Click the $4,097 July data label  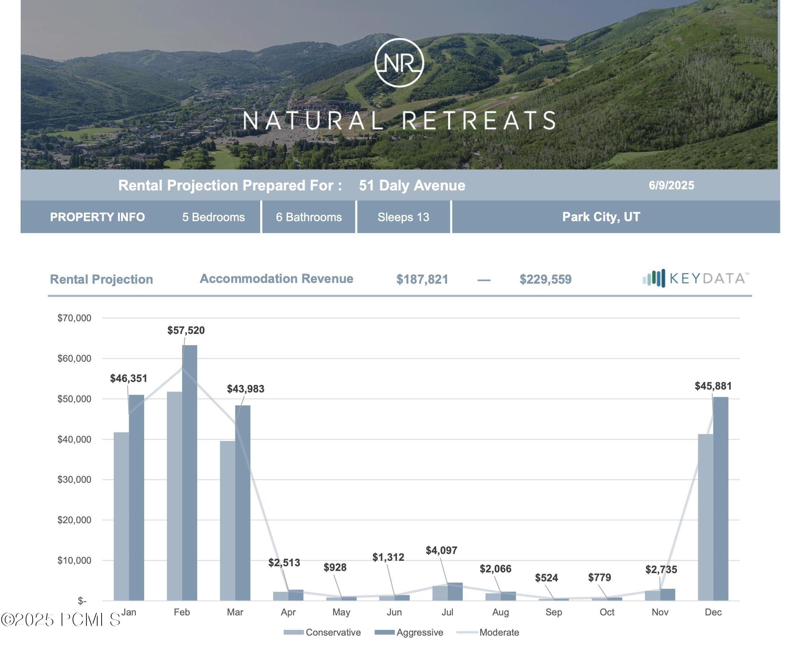click(442, 550)
